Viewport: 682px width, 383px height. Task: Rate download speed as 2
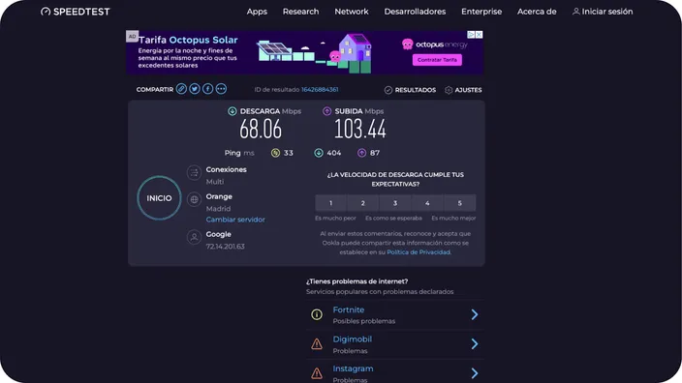click(362, 203)
